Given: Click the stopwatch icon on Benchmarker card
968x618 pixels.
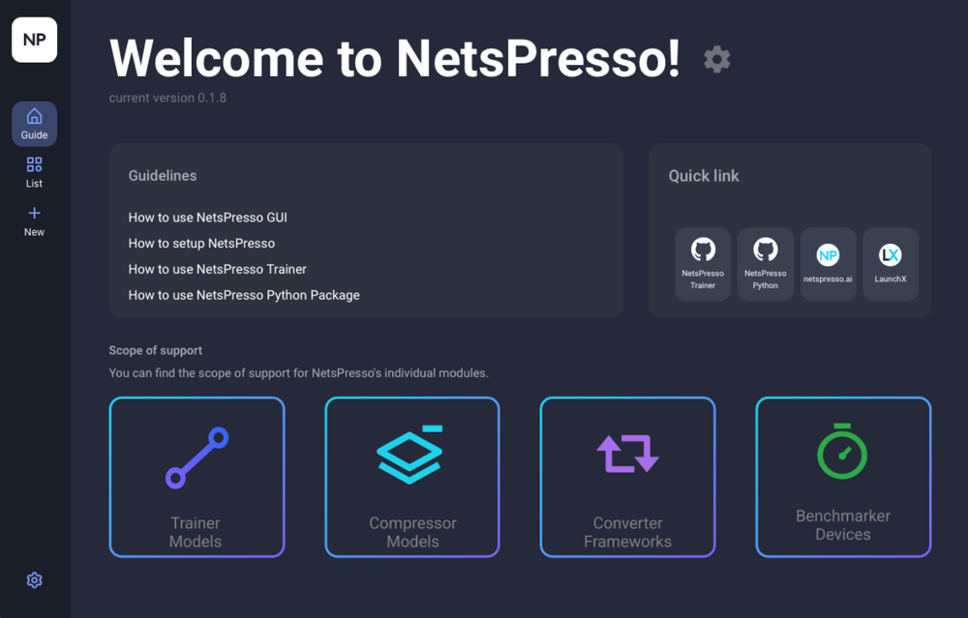Looking at the screenshot, I should [x=842, y=451].
